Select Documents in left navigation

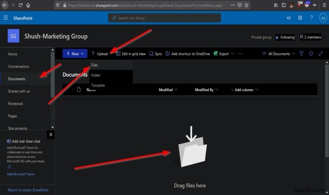point(17,79)
